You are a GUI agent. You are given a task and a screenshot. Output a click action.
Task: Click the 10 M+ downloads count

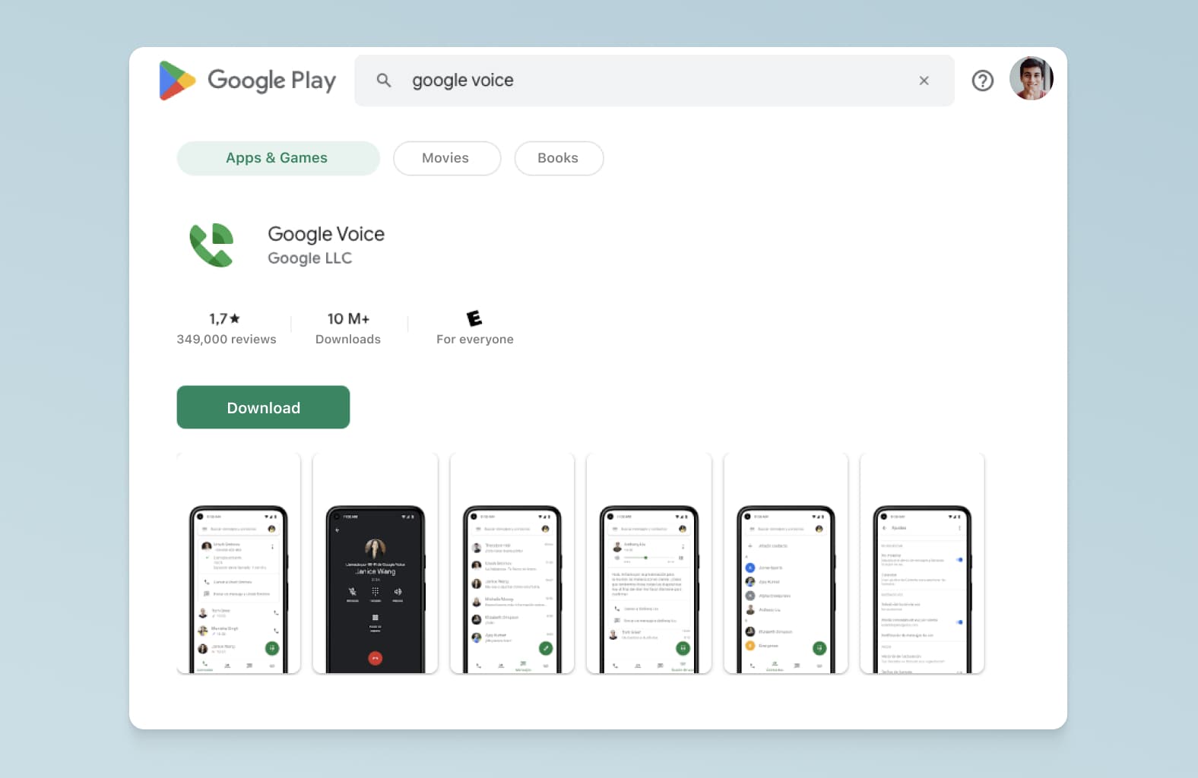(x=348, y=318)
